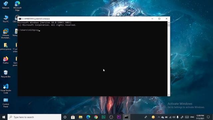213x120 pixels.
Task: Open the cloud sync tray icon
Action: [163, 117]
